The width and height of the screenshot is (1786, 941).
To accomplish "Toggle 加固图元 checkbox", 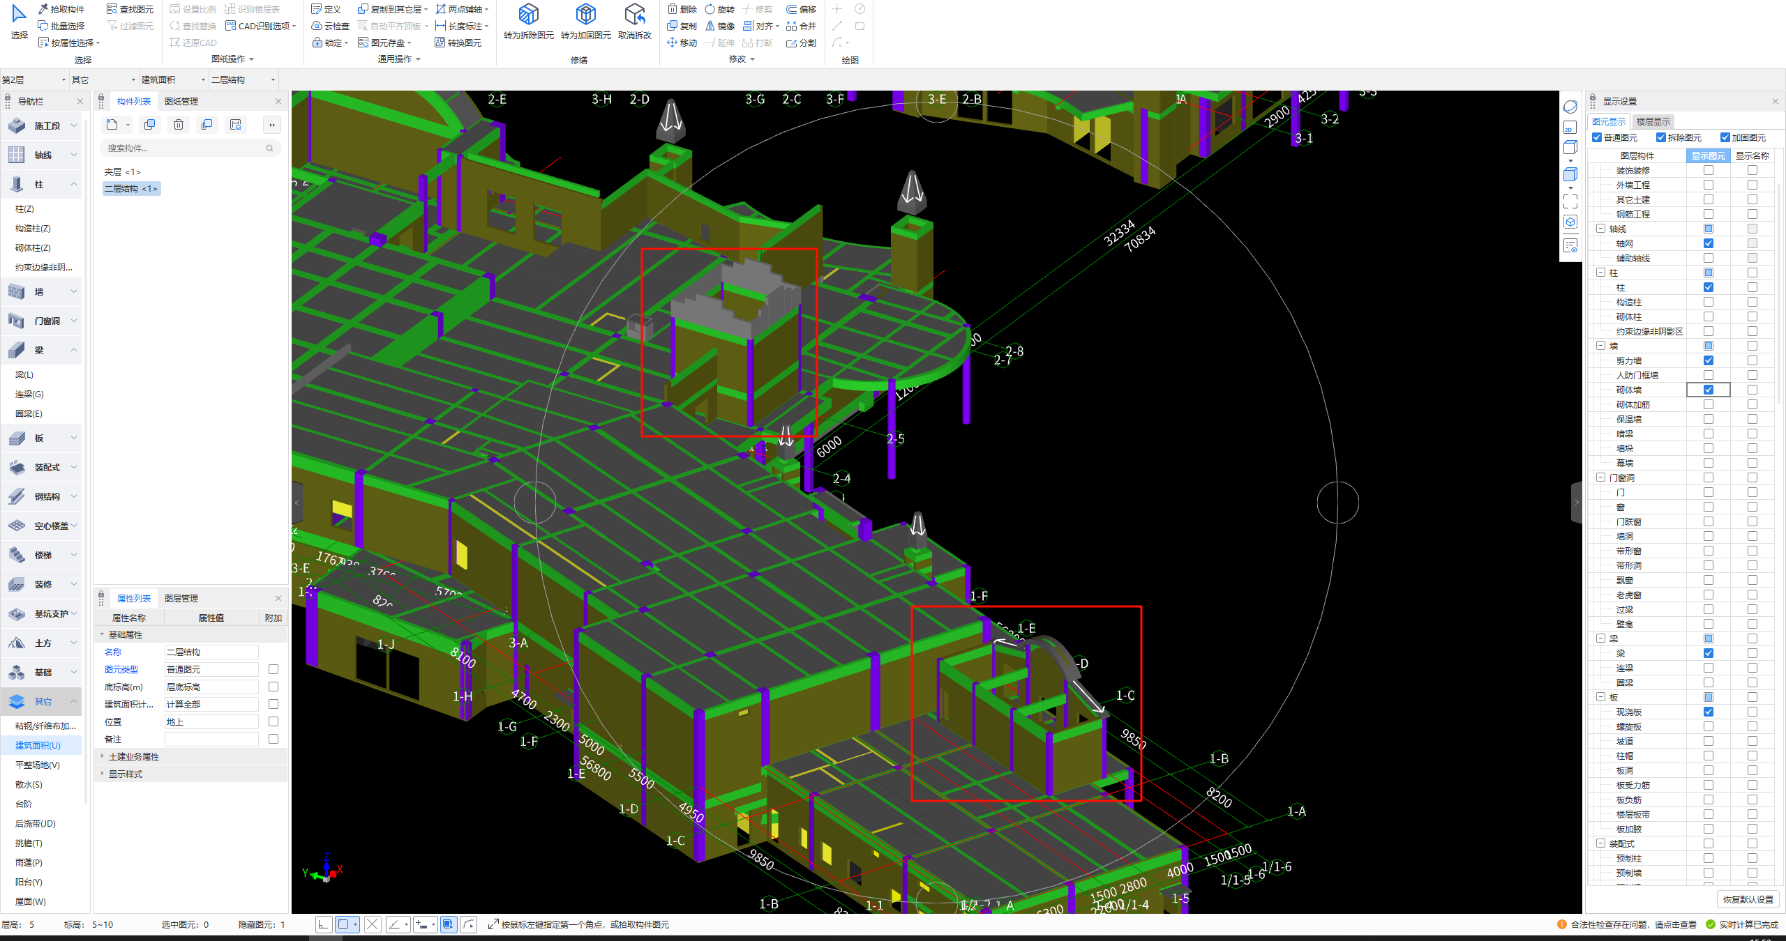I will 1725,137.
